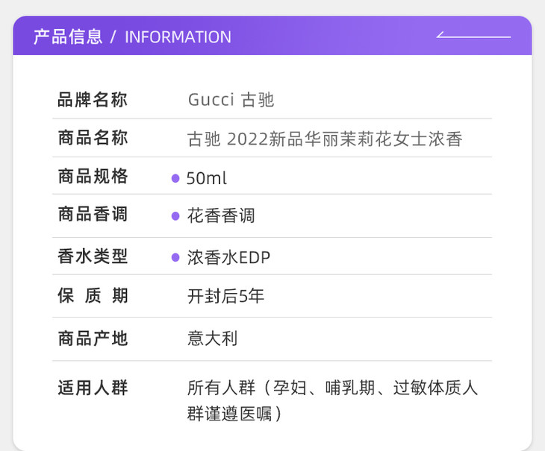
Task: Click the 产品信息 header title
Action: 68,37
